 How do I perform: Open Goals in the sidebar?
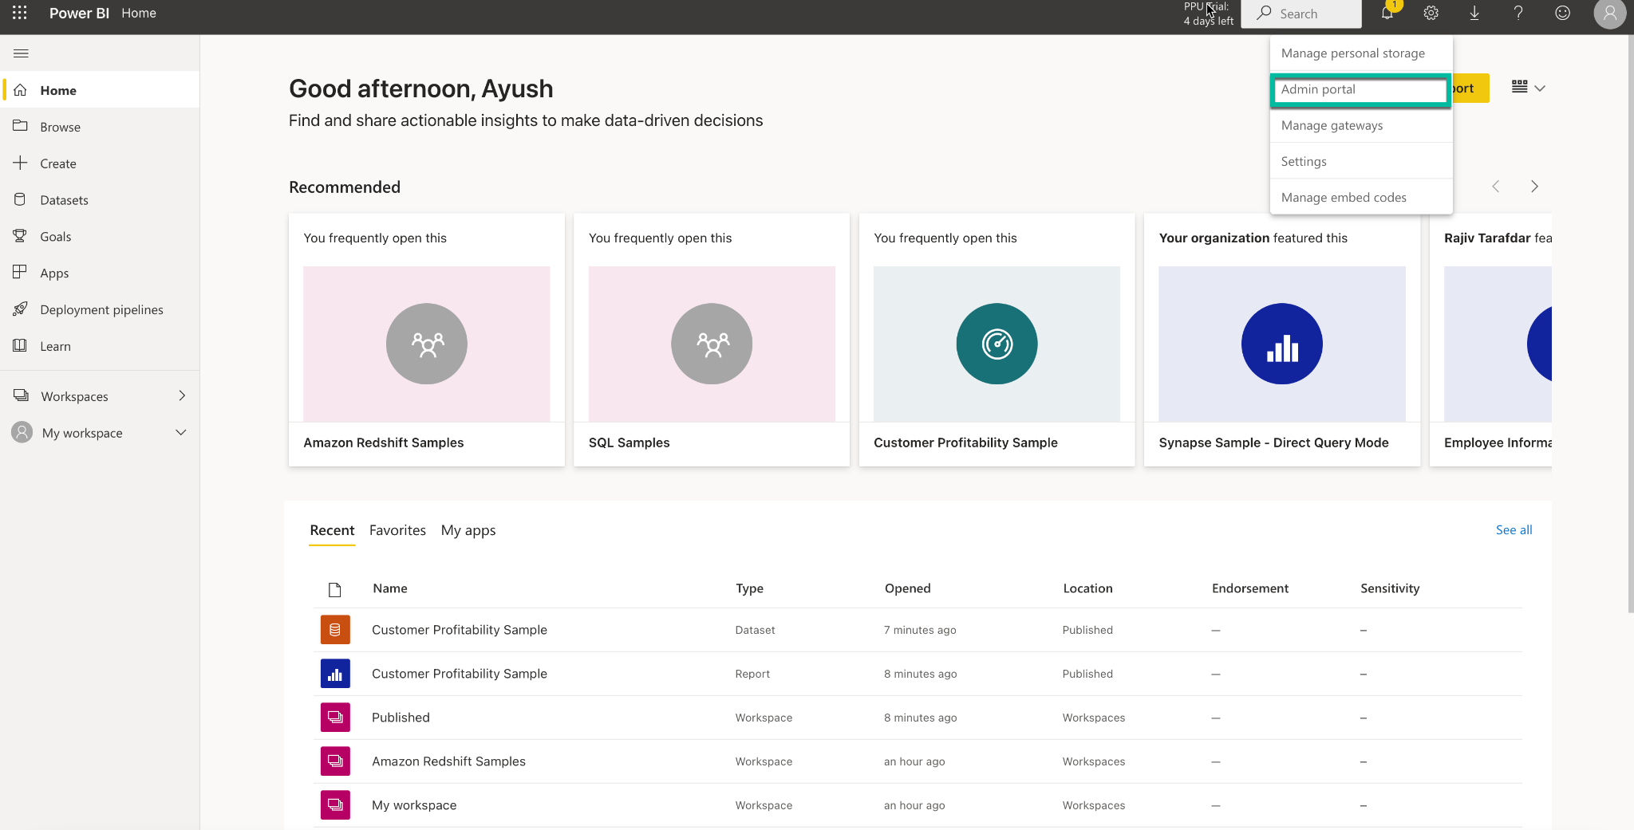[100, 237]
